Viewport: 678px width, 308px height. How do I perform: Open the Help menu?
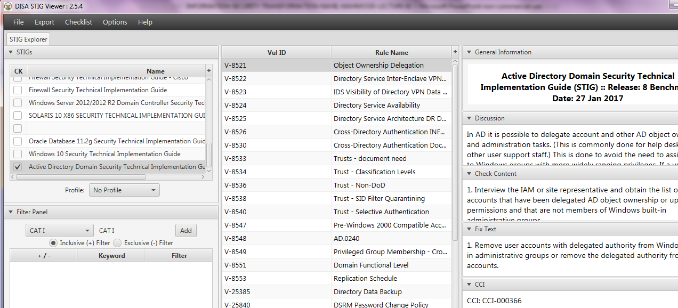(x=145, y=22)
